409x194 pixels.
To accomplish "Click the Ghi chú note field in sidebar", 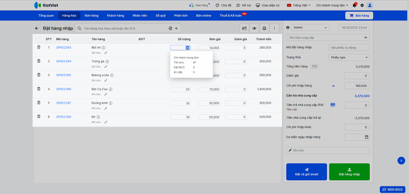I will click(328, 150).
